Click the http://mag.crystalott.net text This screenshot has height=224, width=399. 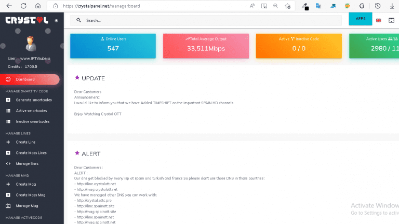pyautogui.click(x=97, y=189)
